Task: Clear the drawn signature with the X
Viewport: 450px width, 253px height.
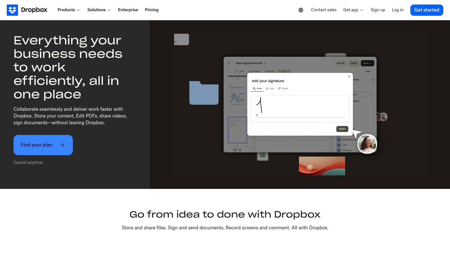Action: pyautogui.click(x=257, y=115)
